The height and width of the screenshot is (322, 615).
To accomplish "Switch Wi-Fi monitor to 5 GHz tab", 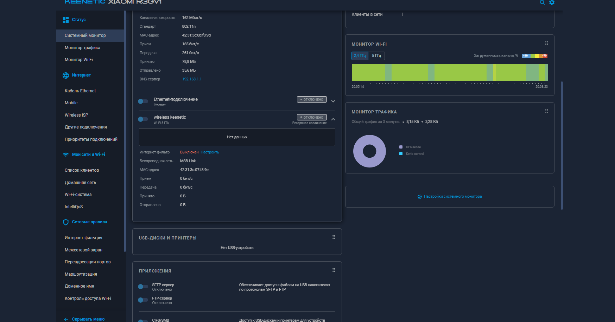I will 376,56.
